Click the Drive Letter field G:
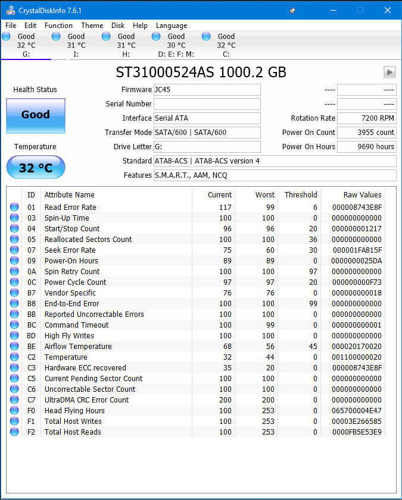This screenshot has width=402, height=500. pyautogui.click(x=207, y=147)
